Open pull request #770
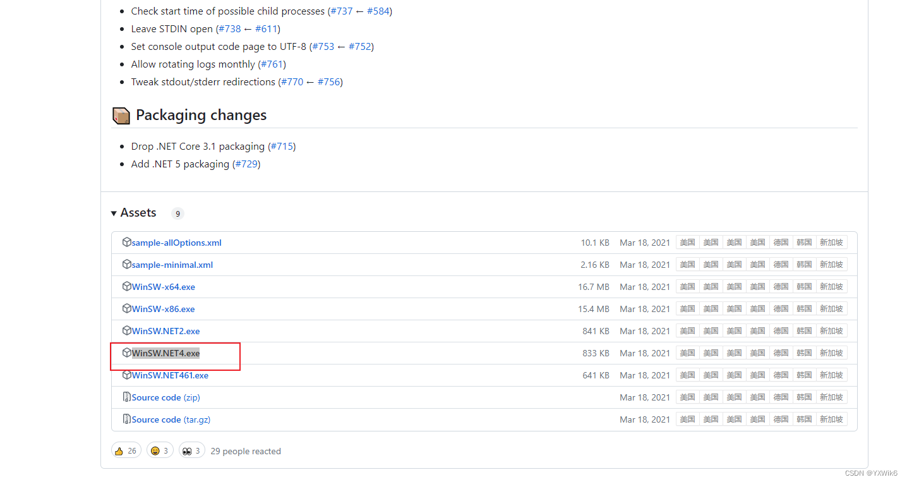This screenshot has width=907, height=482. coord(292,82)
